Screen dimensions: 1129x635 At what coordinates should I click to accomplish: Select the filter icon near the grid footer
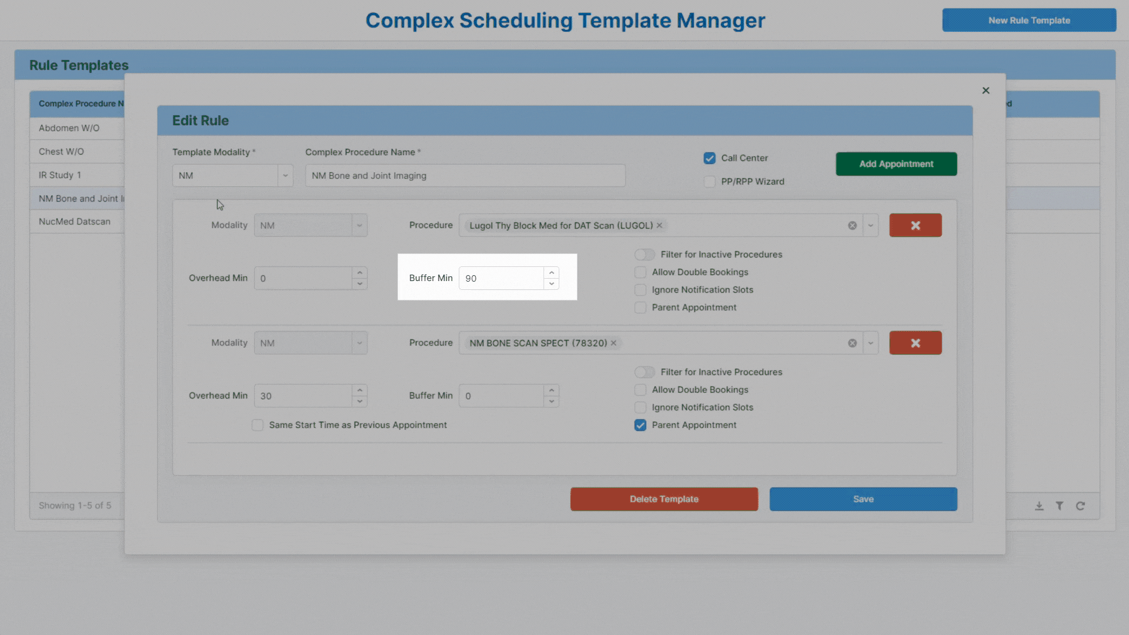click(1060, 506)
